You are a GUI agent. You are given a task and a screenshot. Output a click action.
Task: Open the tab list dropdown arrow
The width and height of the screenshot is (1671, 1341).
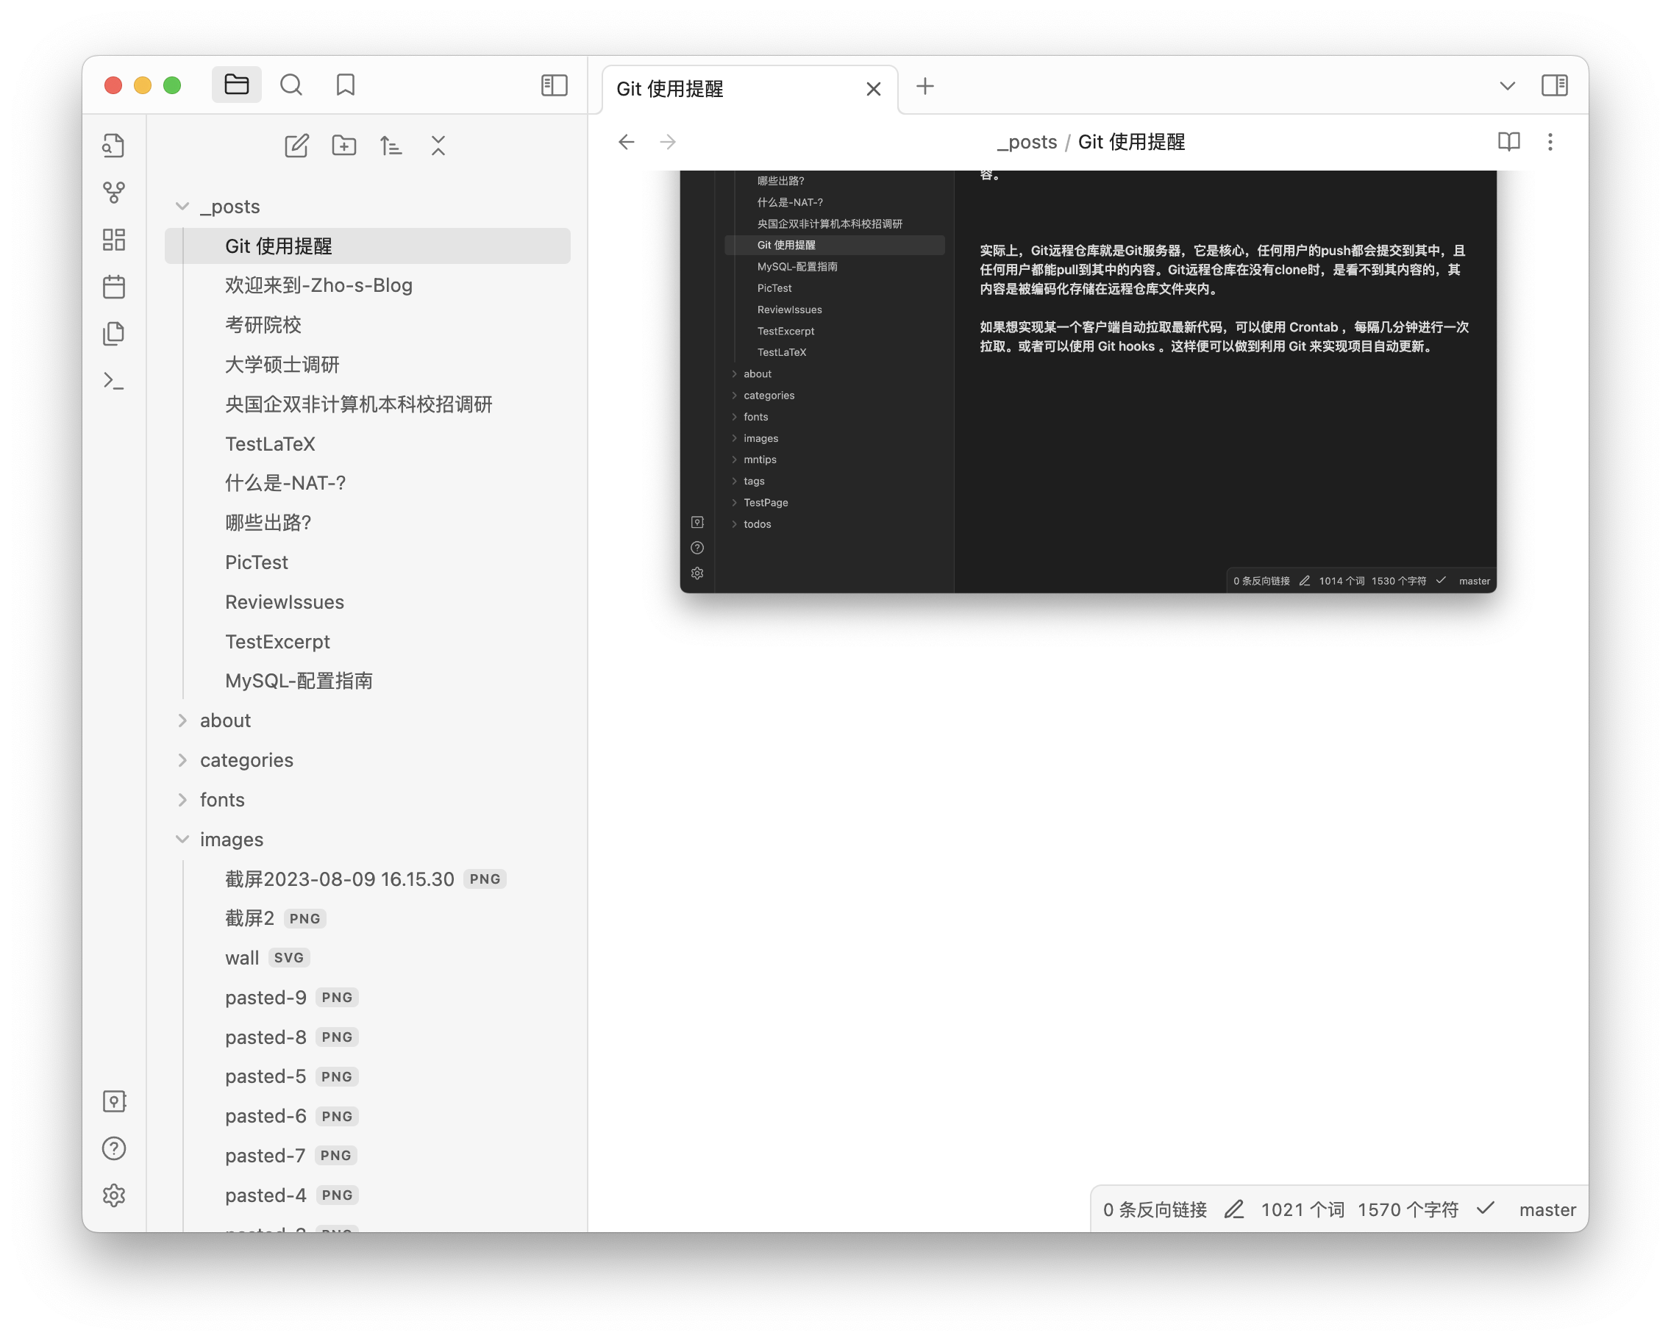1507,85
